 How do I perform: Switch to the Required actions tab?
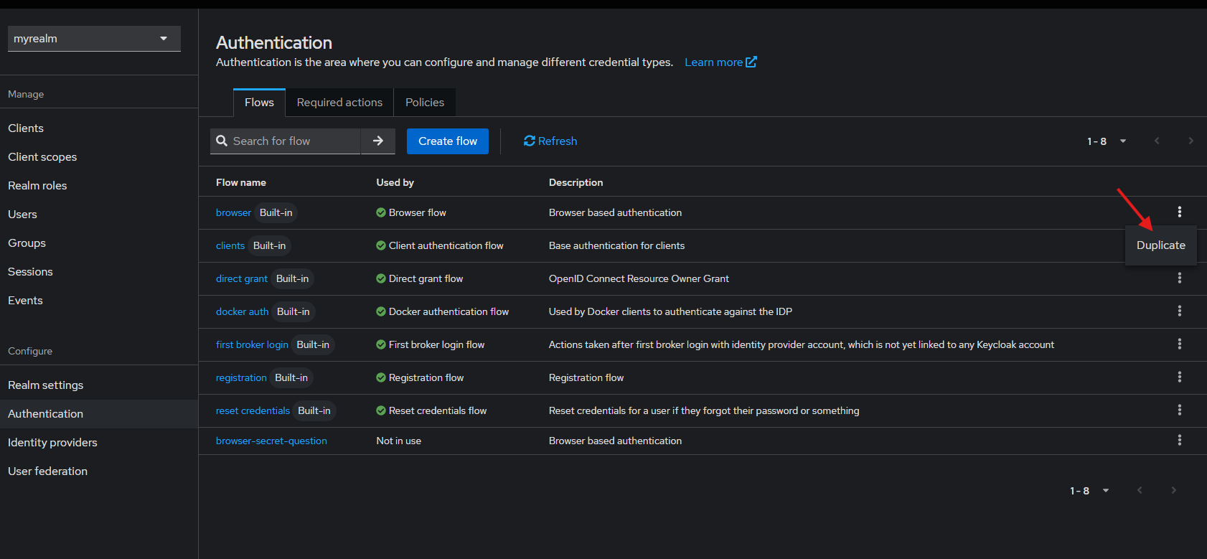point(339,103)
